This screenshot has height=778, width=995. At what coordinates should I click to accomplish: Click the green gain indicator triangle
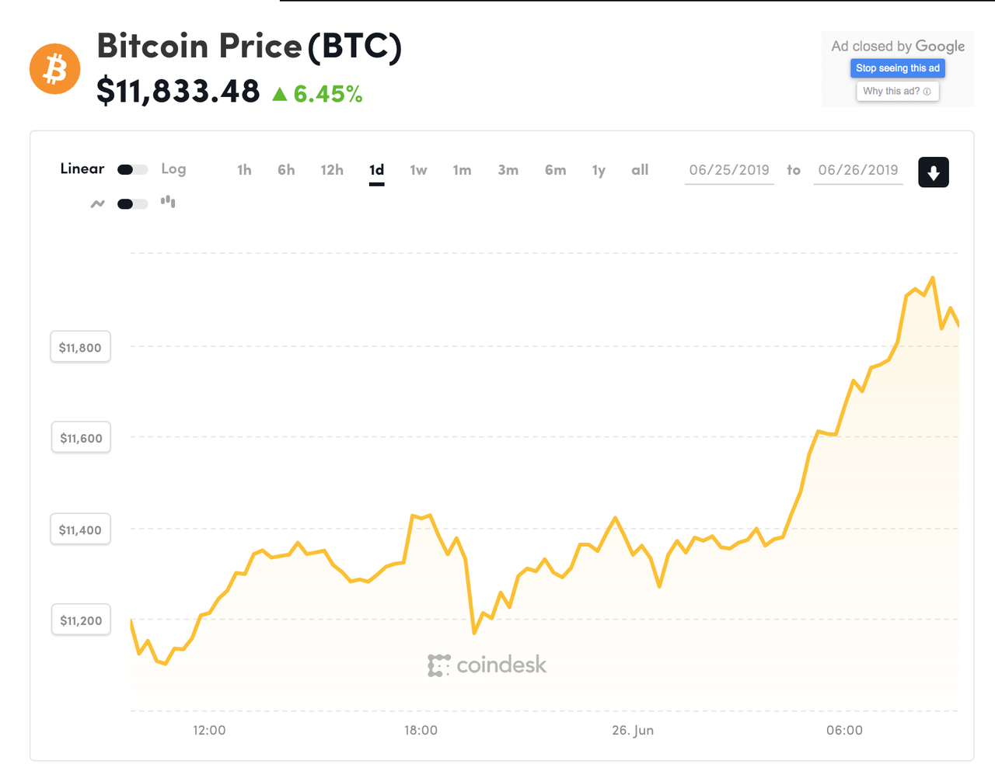280,95
